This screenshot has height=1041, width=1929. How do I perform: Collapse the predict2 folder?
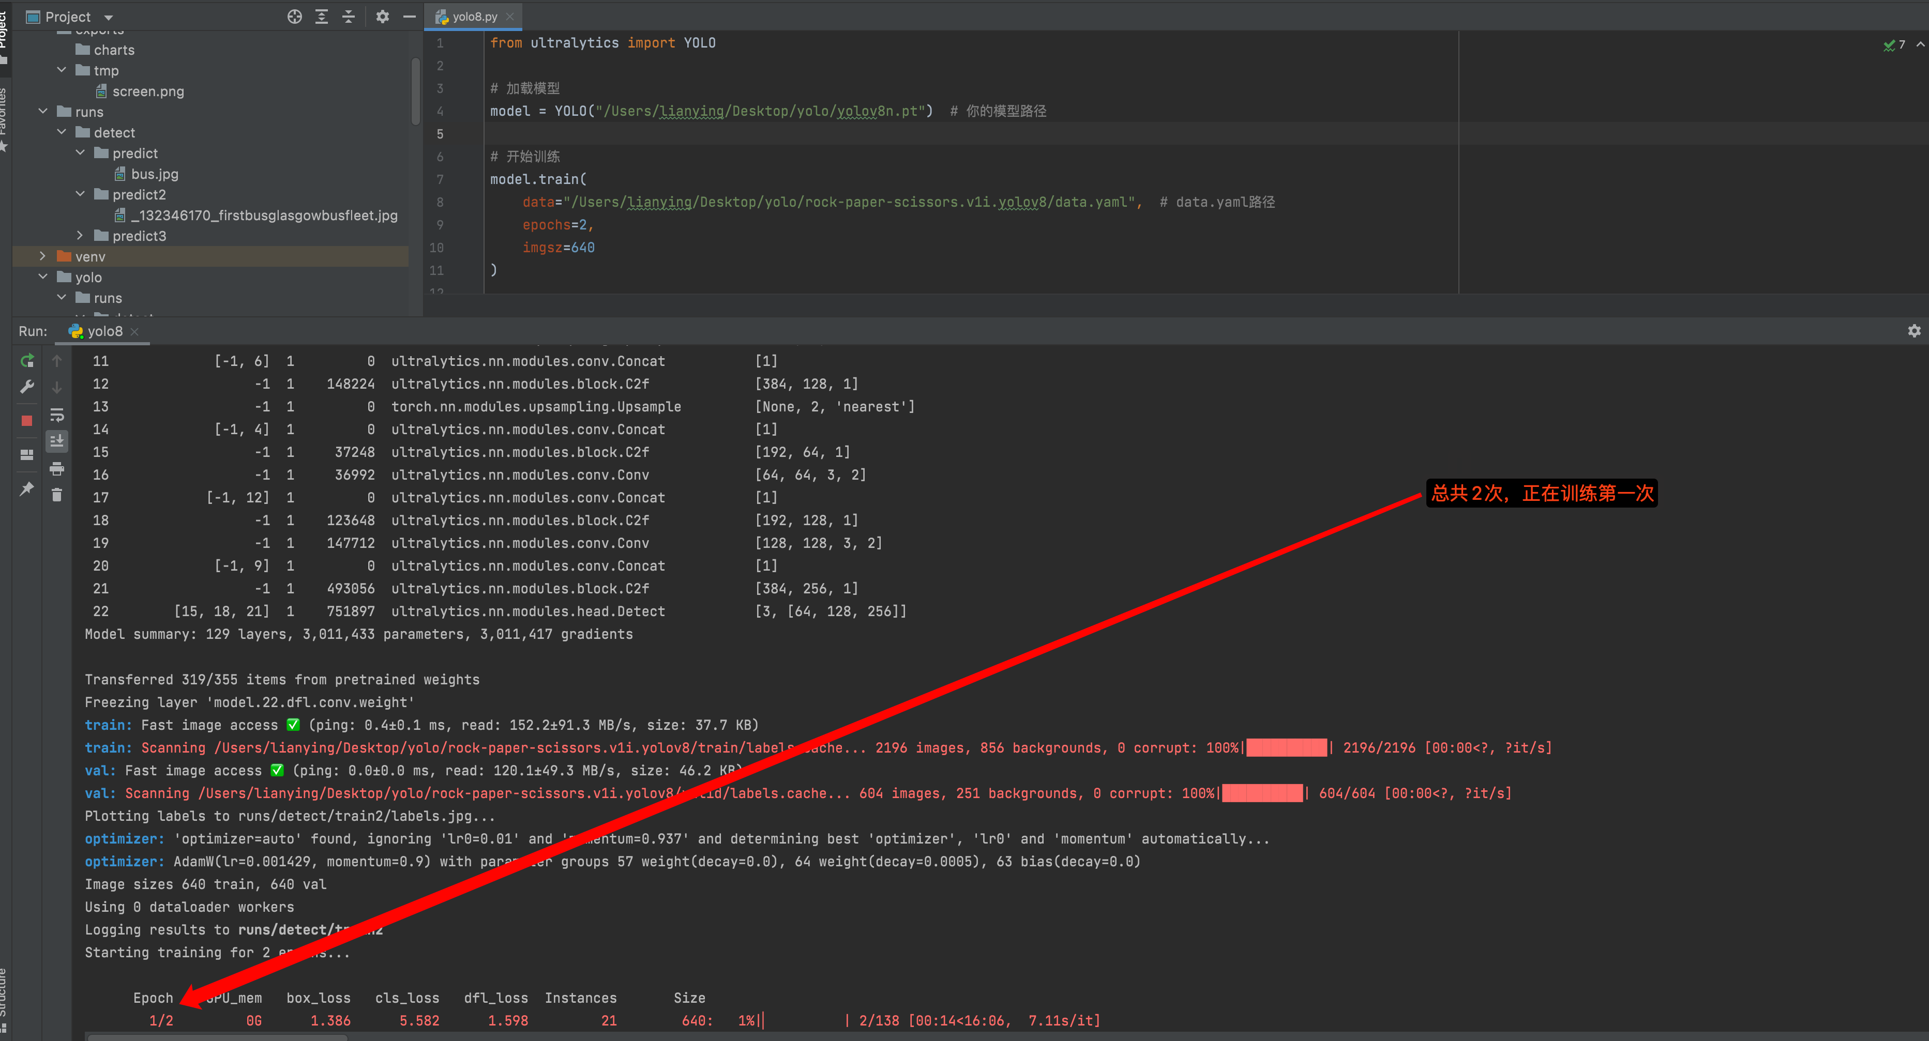(x=80, y=194)
